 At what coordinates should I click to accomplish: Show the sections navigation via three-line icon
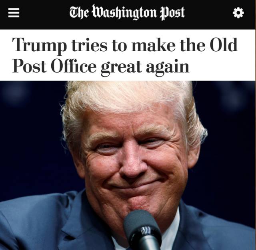coord(14,13)
